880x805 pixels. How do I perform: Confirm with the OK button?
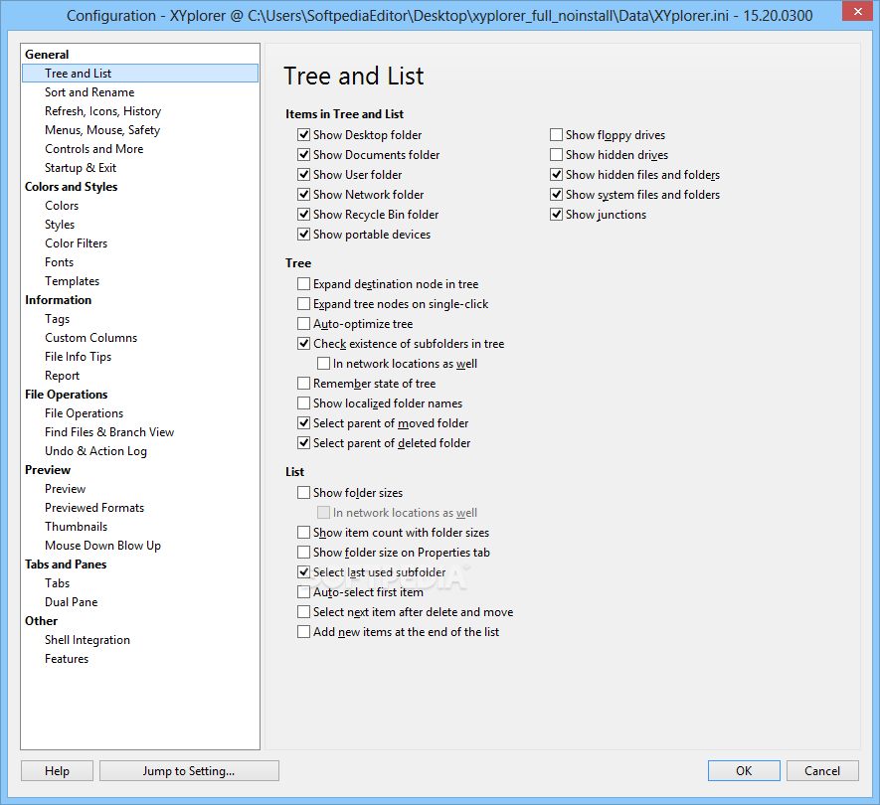tap(744, 771)
